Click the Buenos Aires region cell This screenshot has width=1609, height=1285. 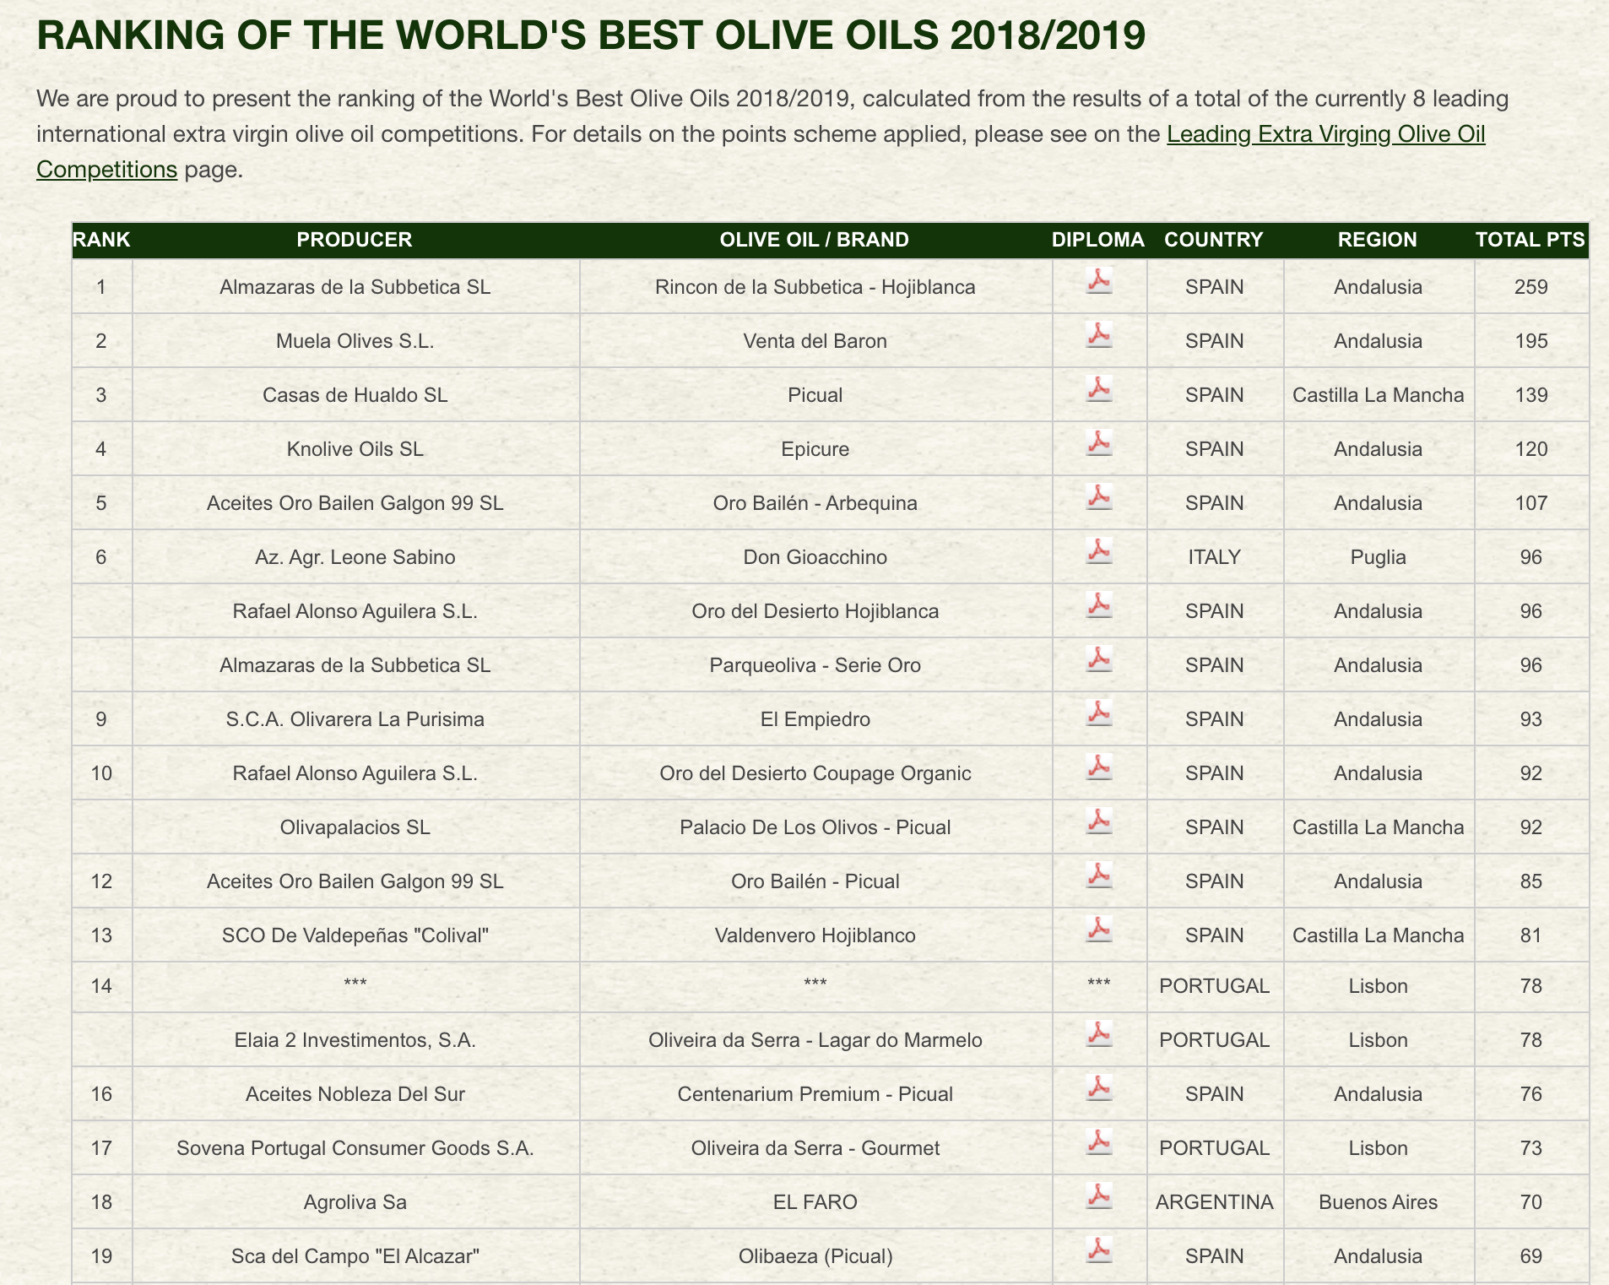(1379, 1202)
